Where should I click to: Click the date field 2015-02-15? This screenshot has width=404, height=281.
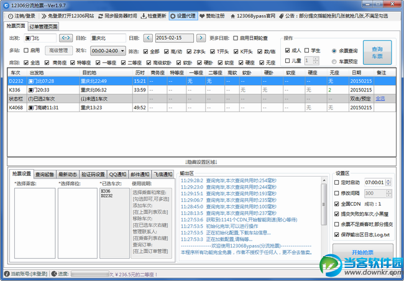(175, 38)
